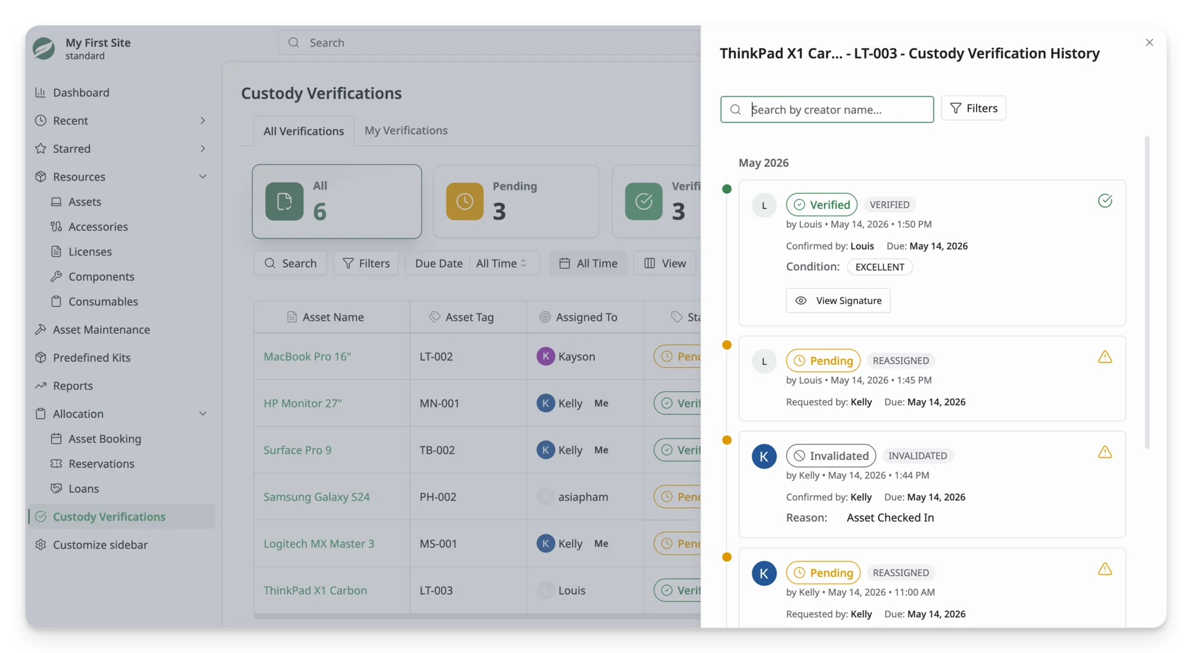Click the green check icon on Verified entry
This screenshot has width=1192, height=653.
tap(1104, 200)
